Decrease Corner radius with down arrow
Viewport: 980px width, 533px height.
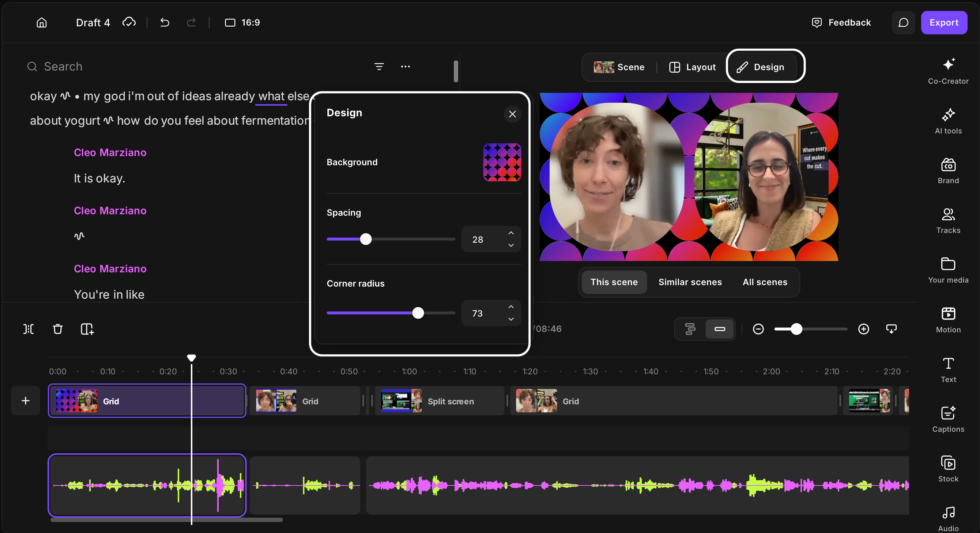[x=510, y=319]
